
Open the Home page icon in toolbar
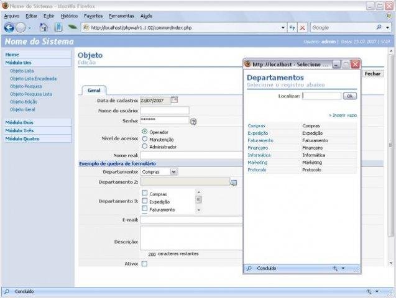pos(44,27)
